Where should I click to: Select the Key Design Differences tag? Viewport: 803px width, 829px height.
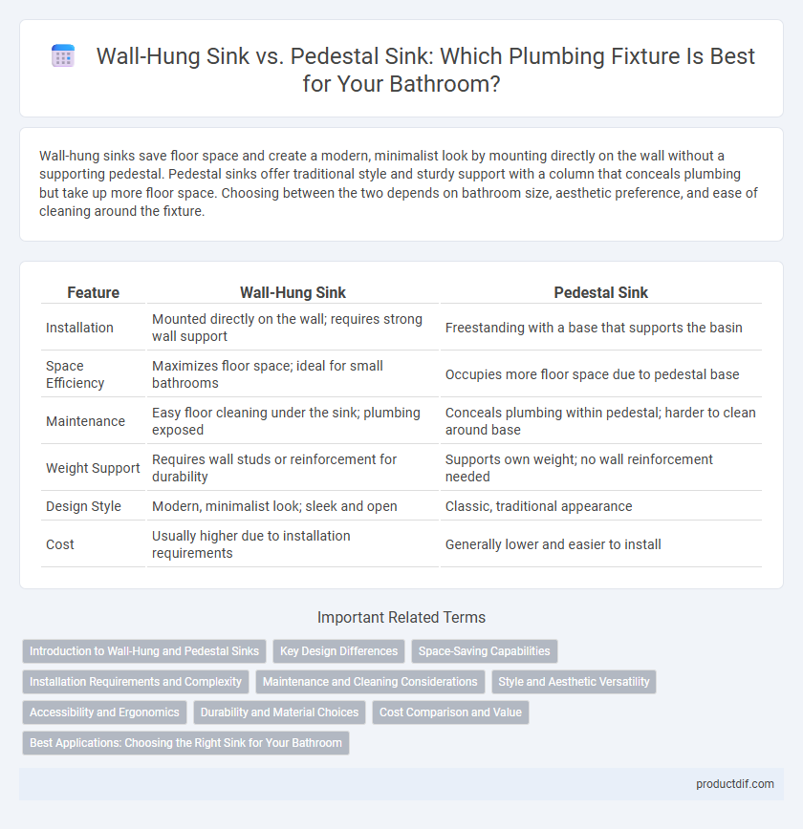coord(338,651)
